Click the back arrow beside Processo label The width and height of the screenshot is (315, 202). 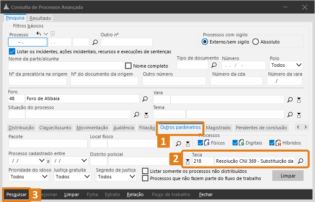pyautogui.click(x=38, y=34)
